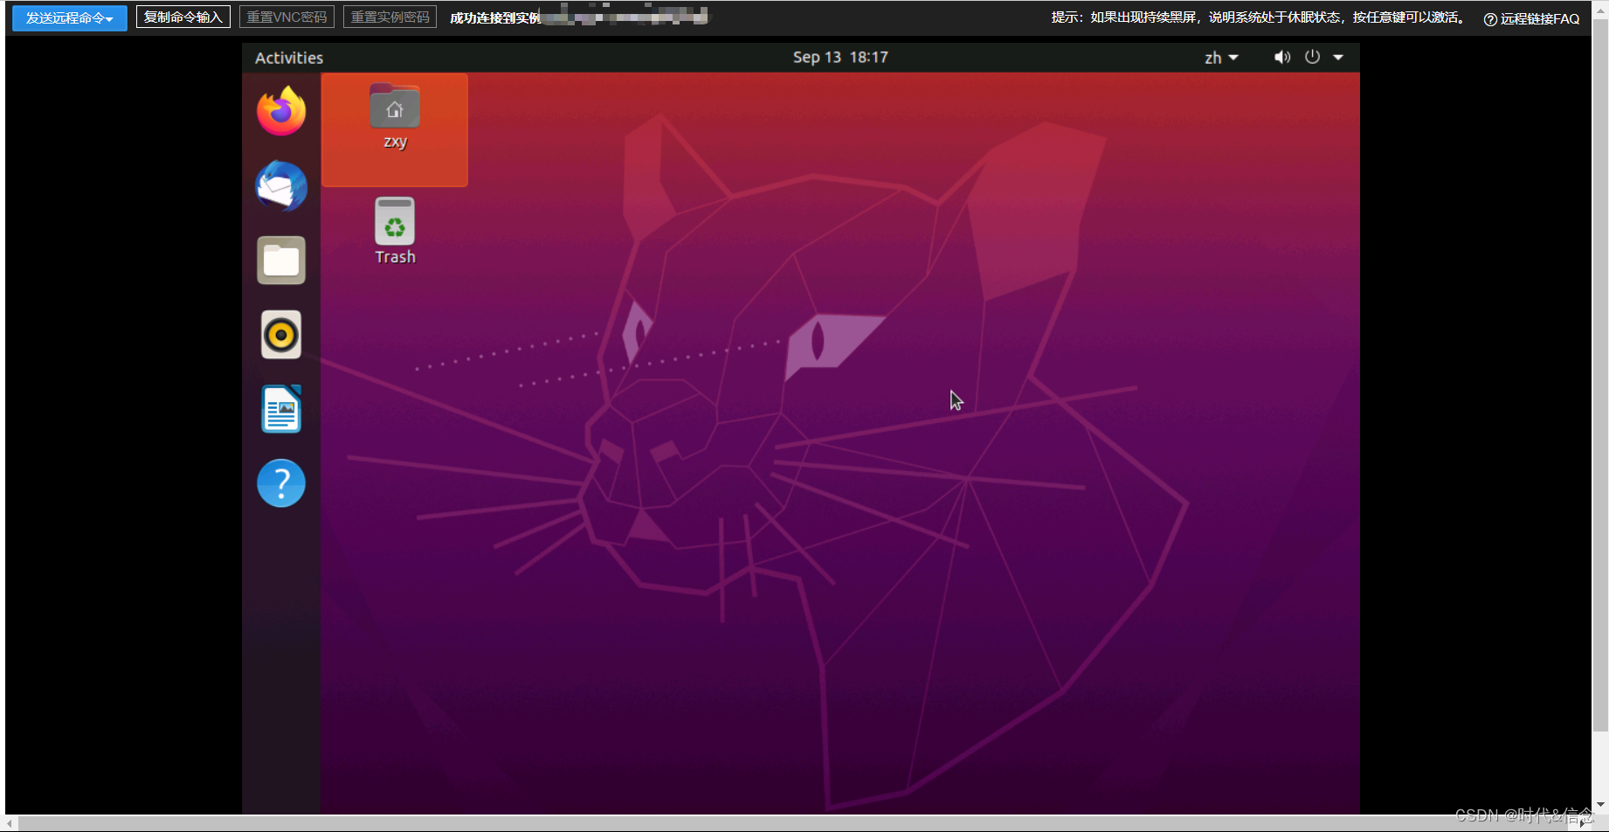Open the zh input language dropdown
The height and width of the screenshot is (832, 1609).
[1221, 58]
